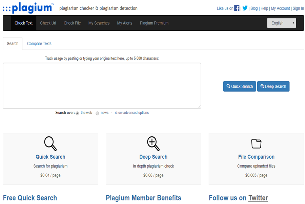Go to My Searches menu item
This screenshot has width=305, height=204.
tap(99, 23)
